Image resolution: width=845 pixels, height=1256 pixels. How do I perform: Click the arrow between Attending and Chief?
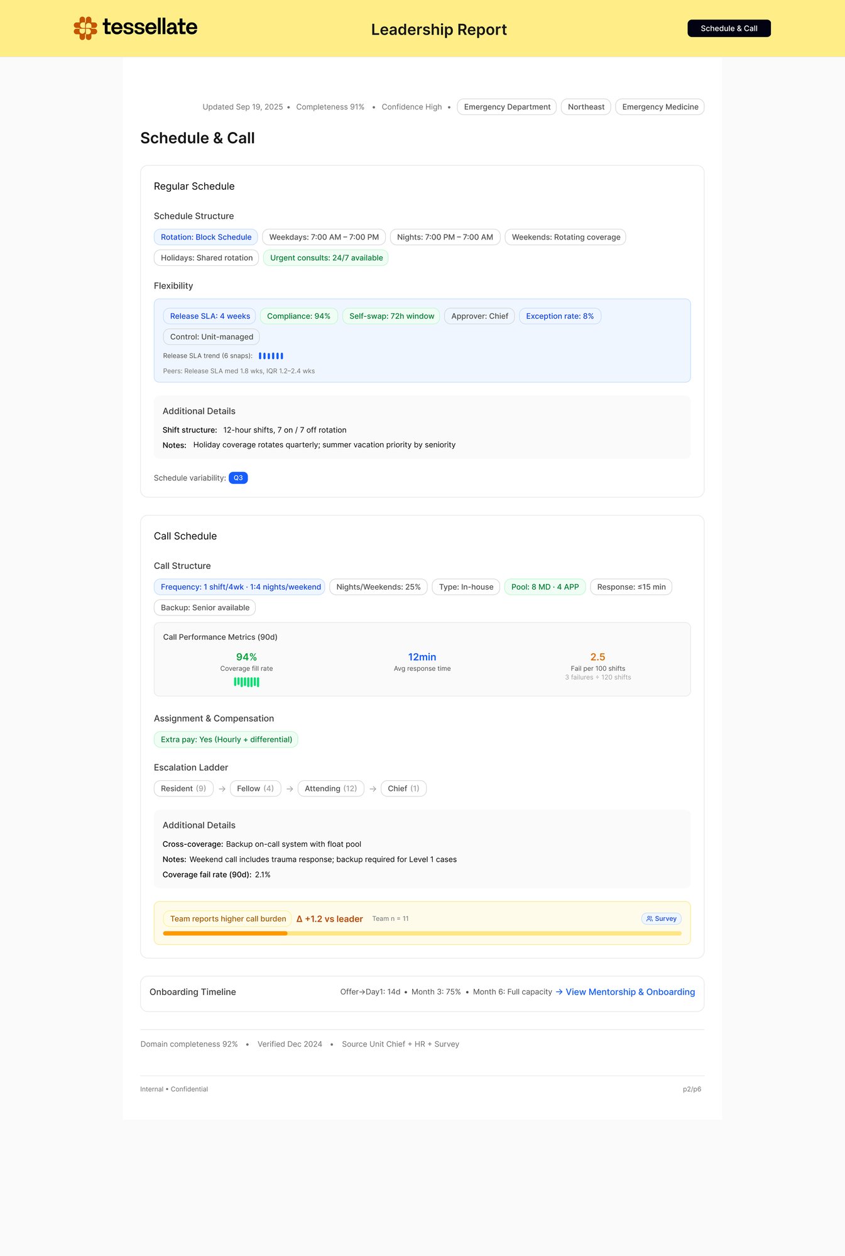point(373,789)
